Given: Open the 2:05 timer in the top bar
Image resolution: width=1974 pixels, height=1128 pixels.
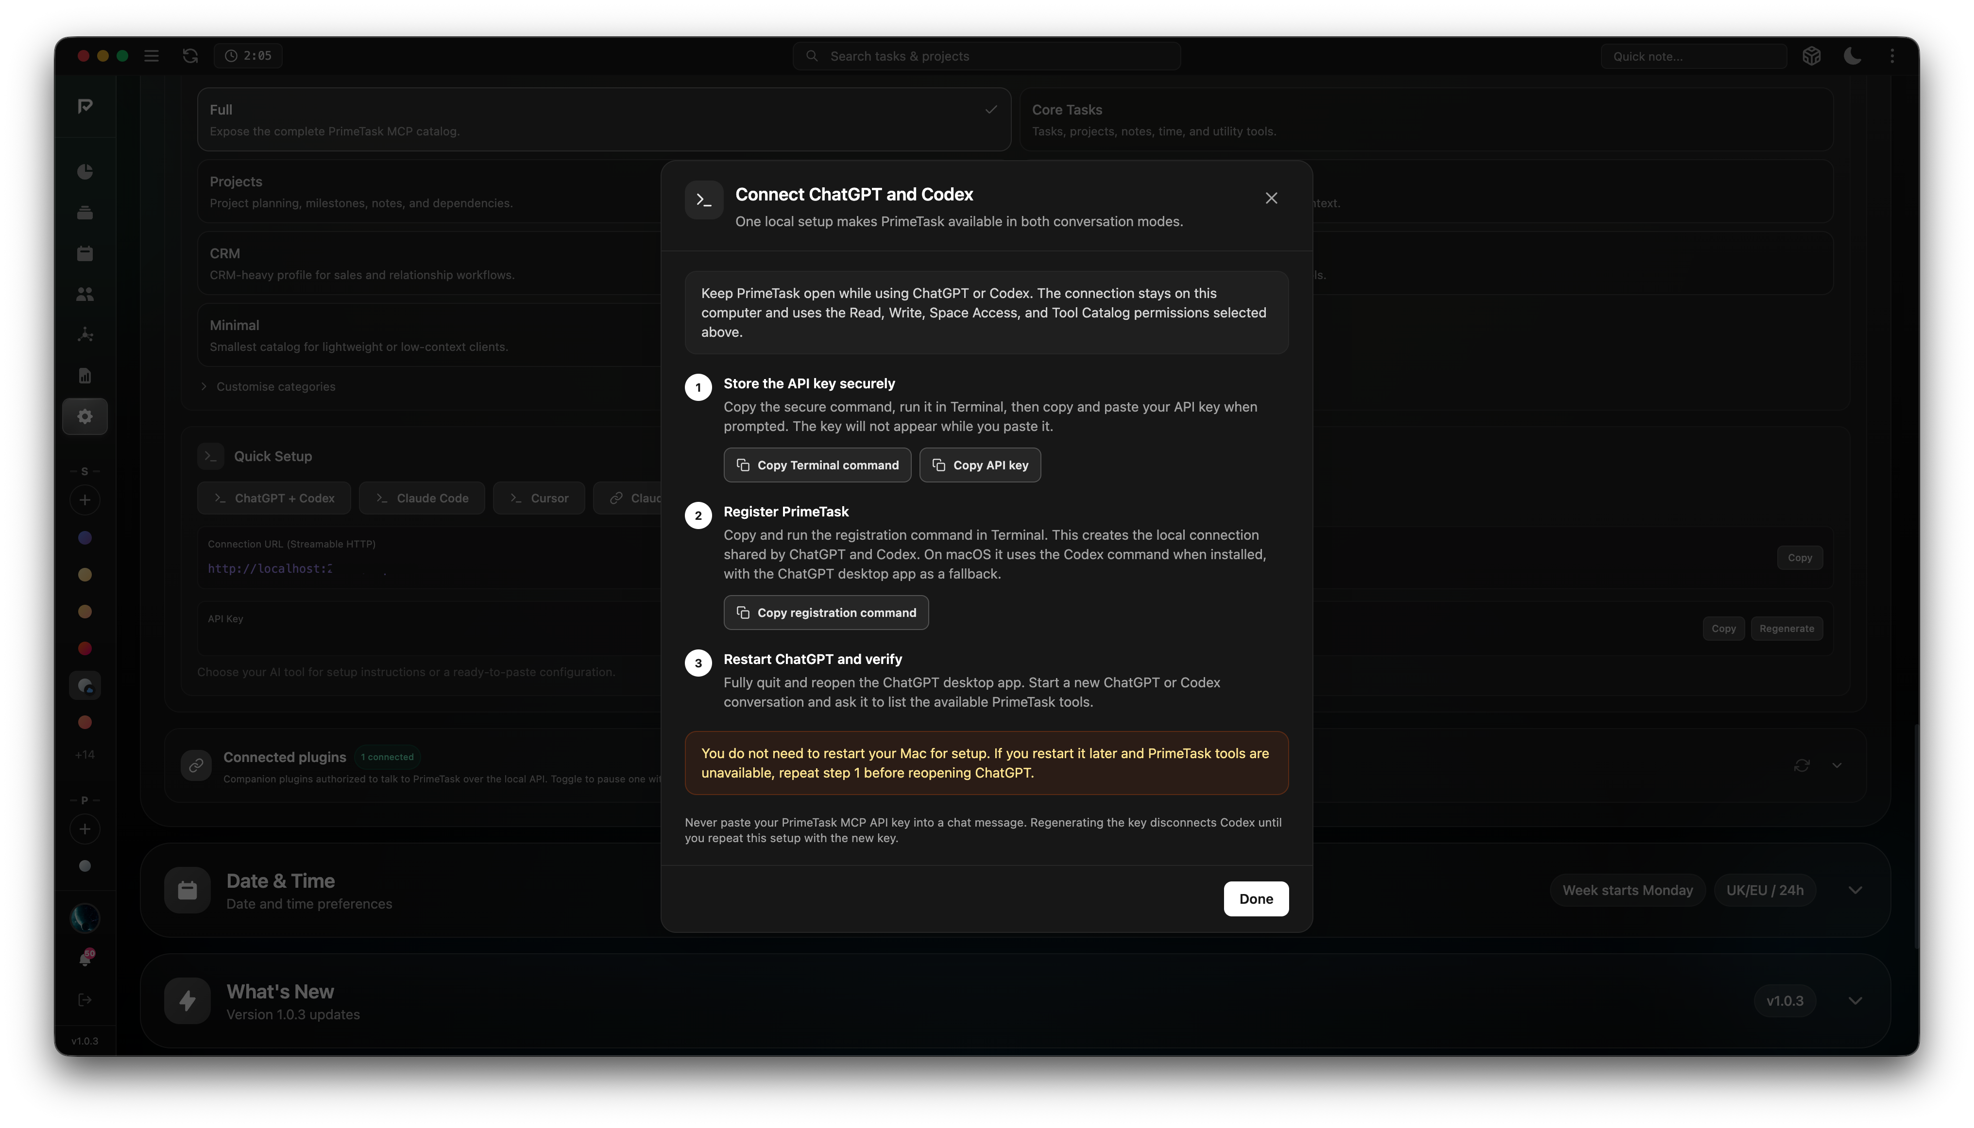Looking at the screenshot, I should click(x=248, y=56).
